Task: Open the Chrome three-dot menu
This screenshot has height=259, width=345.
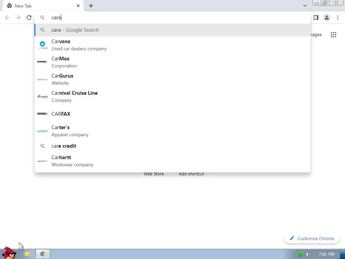Action: [338, 18]
